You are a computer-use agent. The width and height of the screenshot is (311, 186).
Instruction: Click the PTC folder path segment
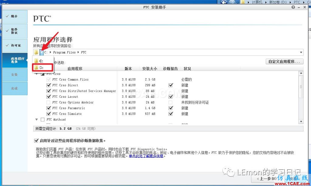pyautogui.click(x=84, y=52)
